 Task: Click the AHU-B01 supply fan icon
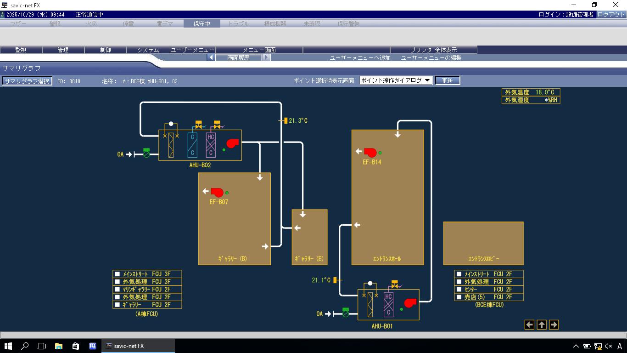pos(410,303)
